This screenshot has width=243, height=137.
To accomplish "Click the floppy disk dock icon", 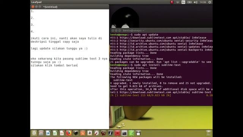I will point(138,133).
